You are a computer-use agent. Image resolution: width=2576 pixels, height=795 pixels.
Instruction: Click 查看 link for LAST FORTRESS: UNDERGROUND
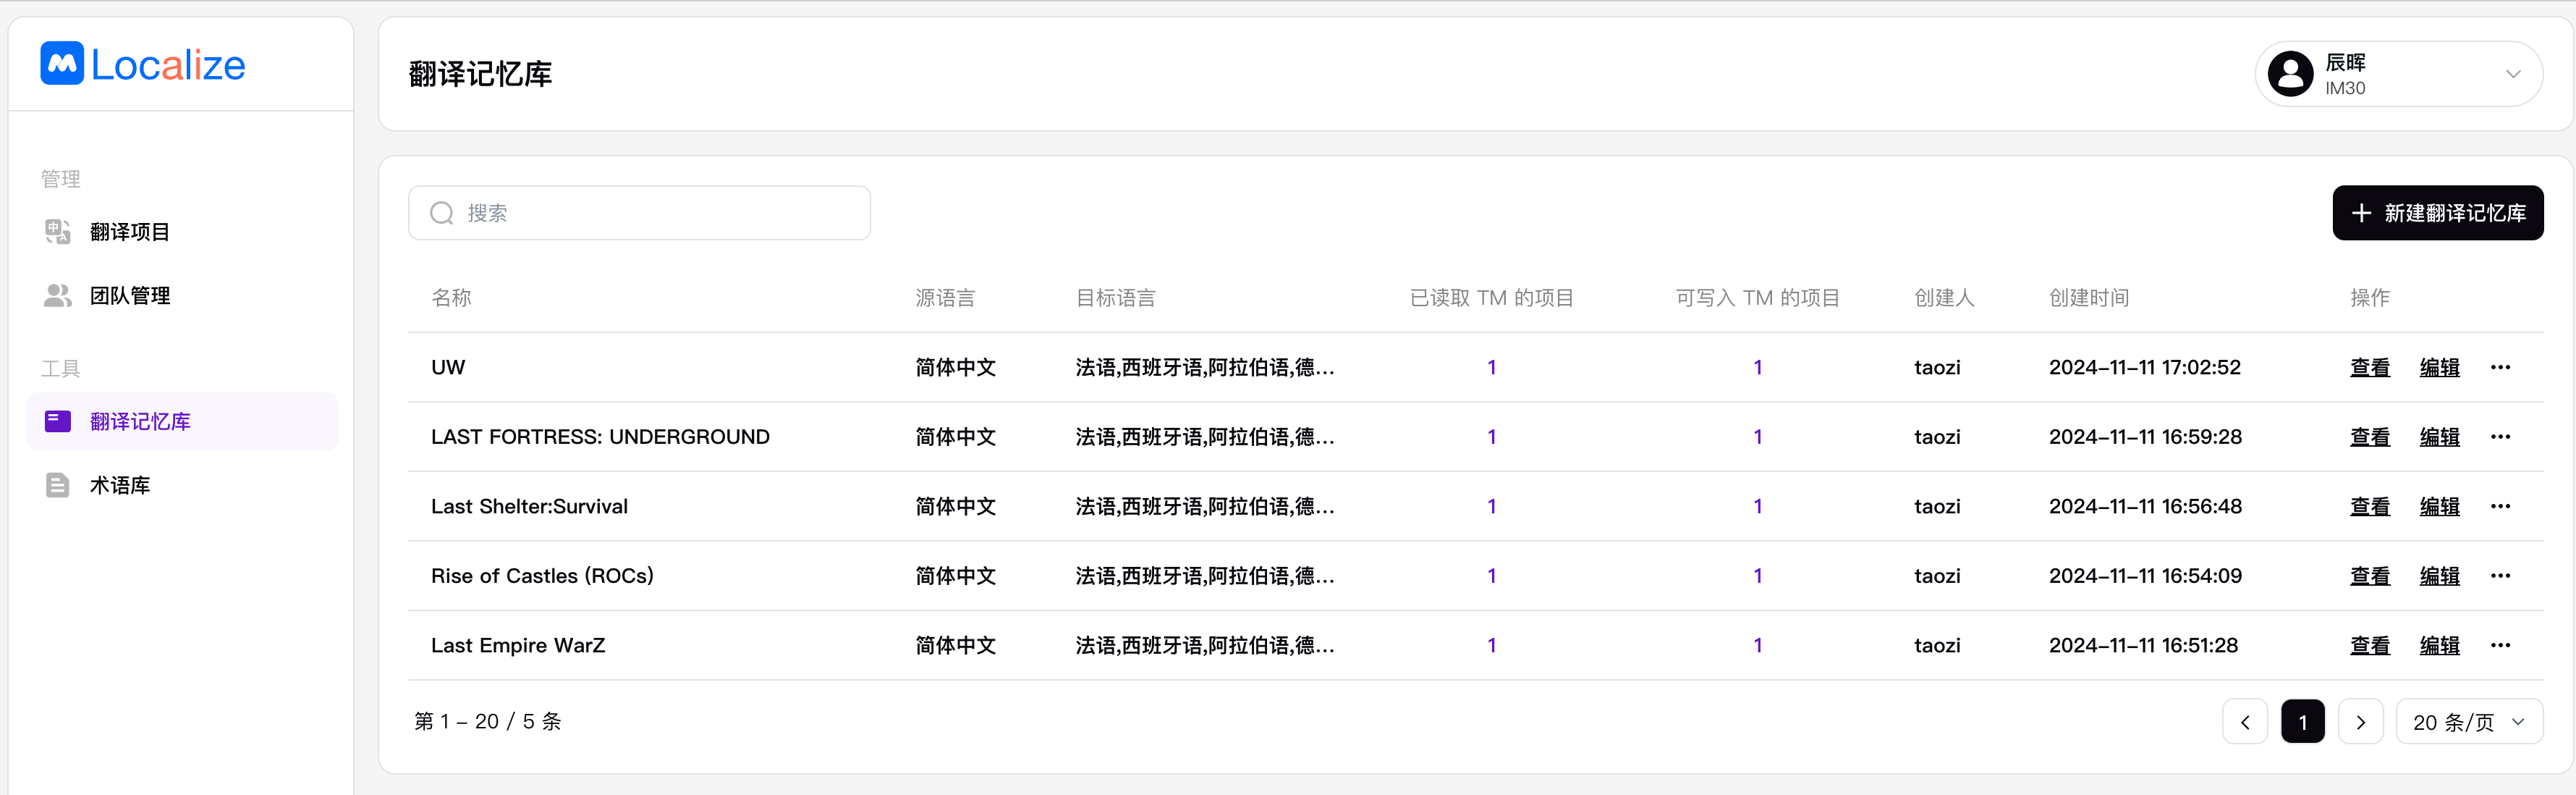(2369, 437)
